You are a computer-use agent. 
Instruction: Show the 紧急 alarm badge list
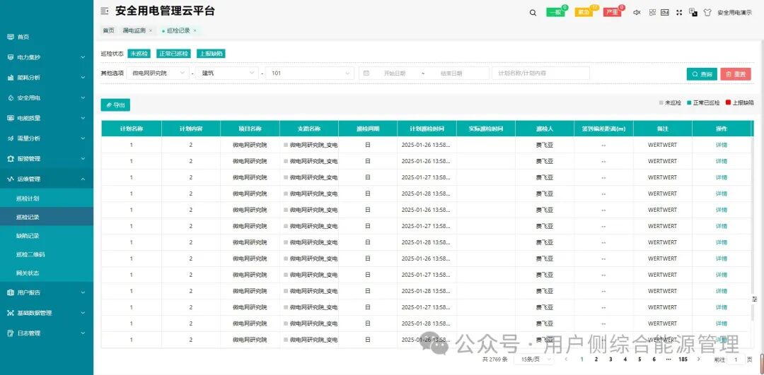tap(584, 13)
